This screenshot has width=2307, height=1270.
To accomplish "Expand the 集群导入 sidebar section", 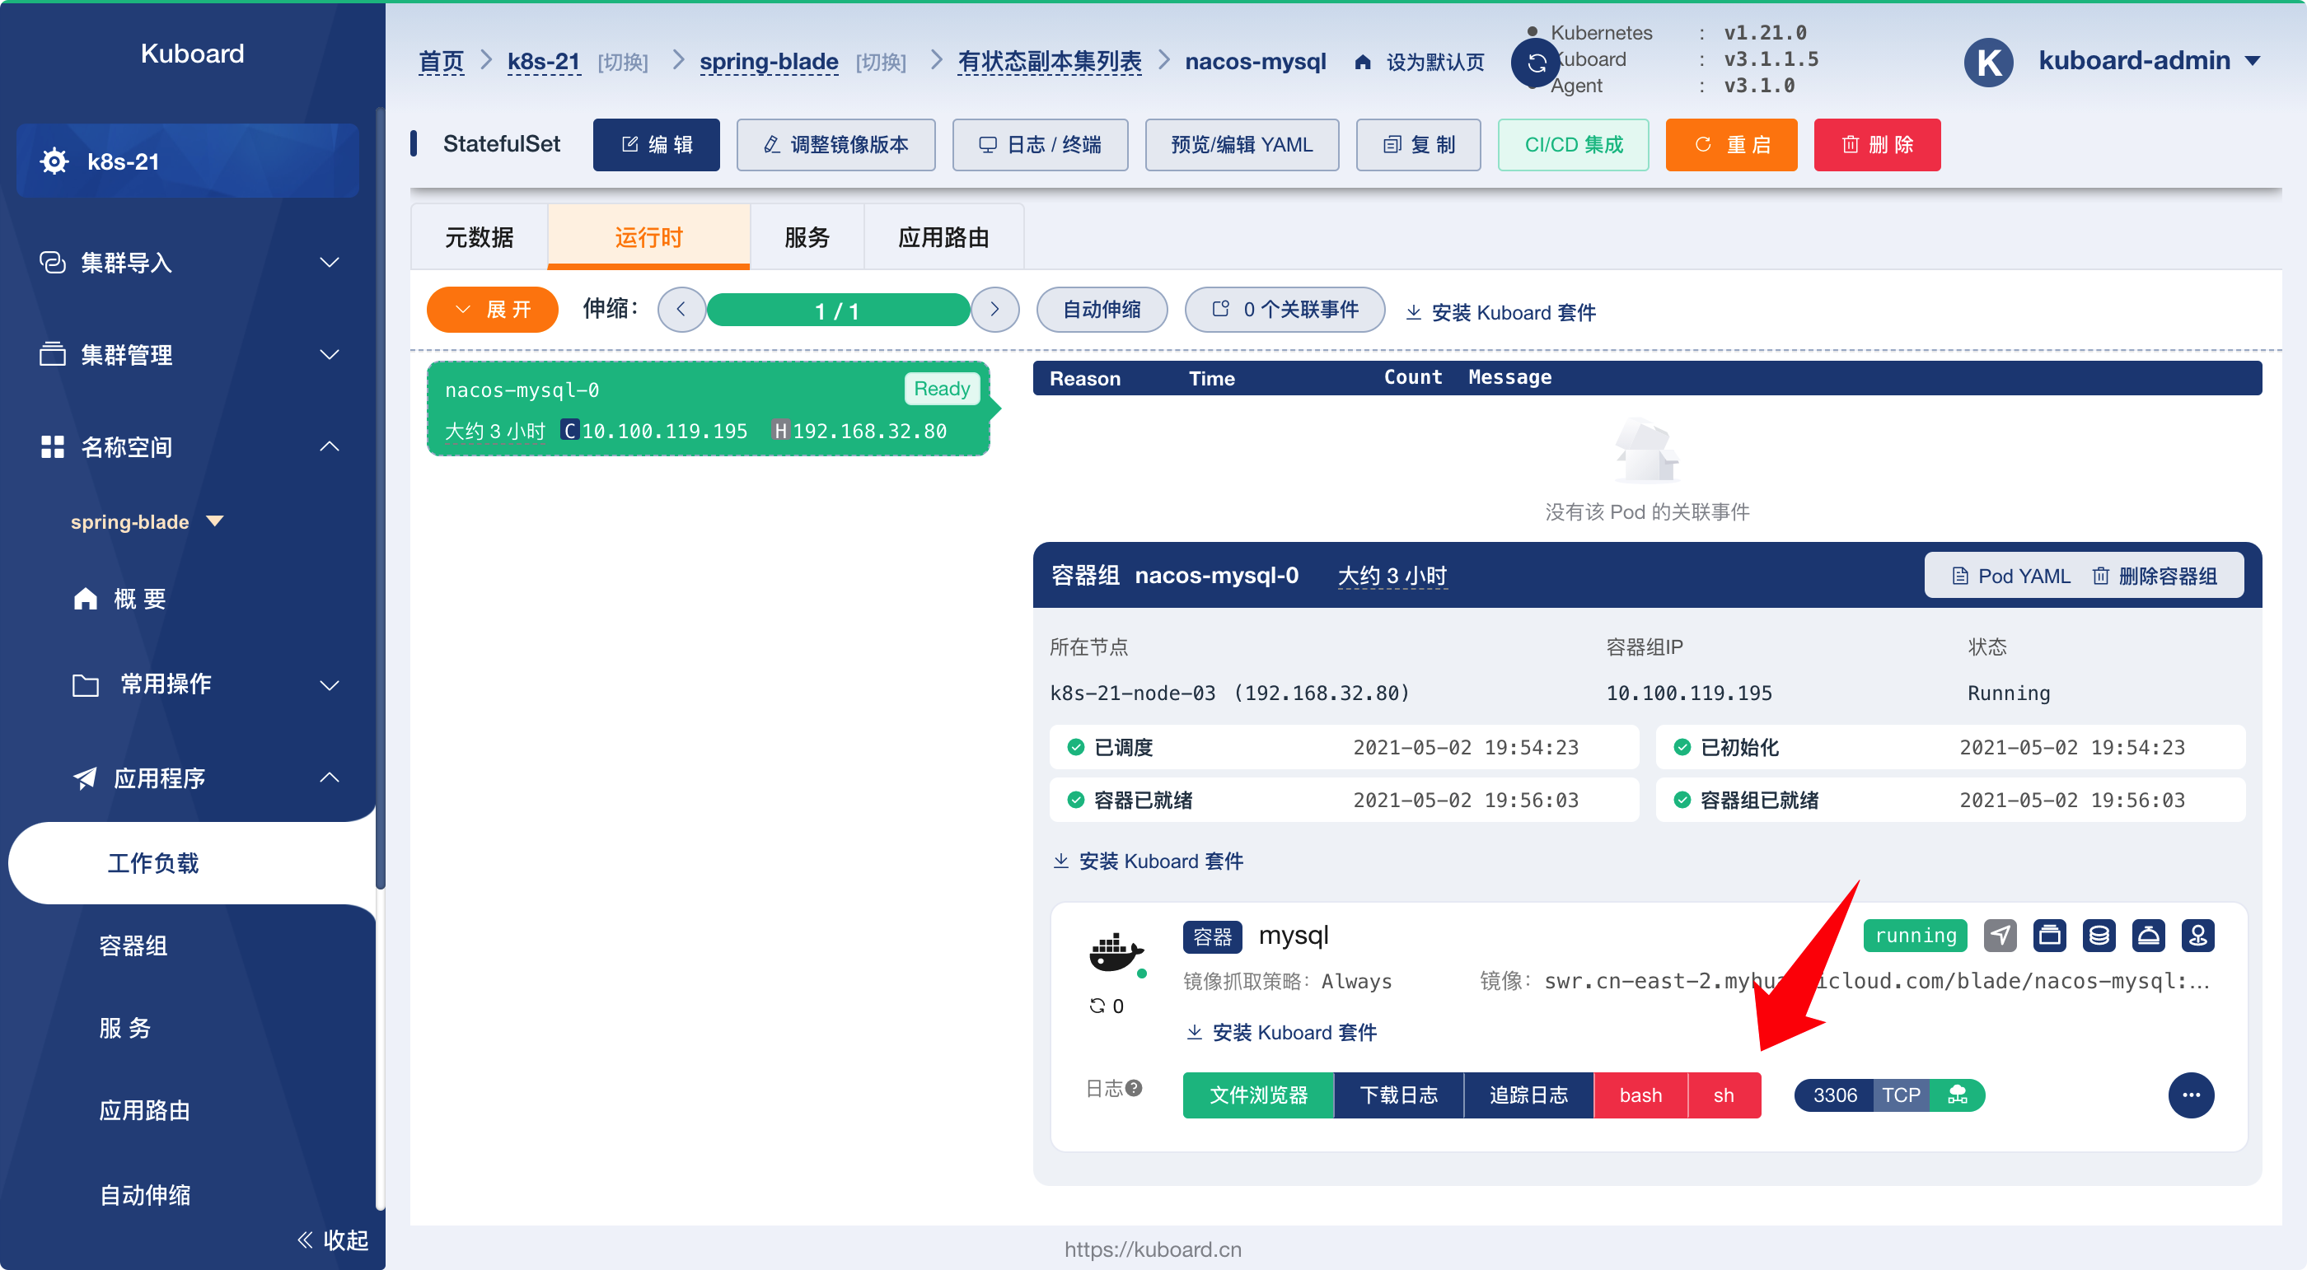I will [x=330, y=262].
